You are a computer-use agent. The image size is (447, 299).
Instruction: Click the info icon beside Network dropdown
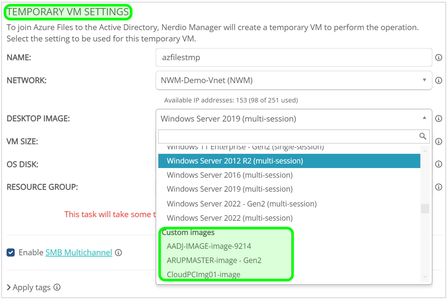click(438, 80)
